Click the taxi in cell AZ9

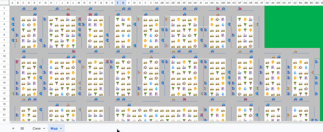tap(295, 51)
